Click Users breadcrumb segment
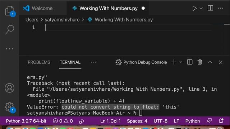 click(32, 20)
